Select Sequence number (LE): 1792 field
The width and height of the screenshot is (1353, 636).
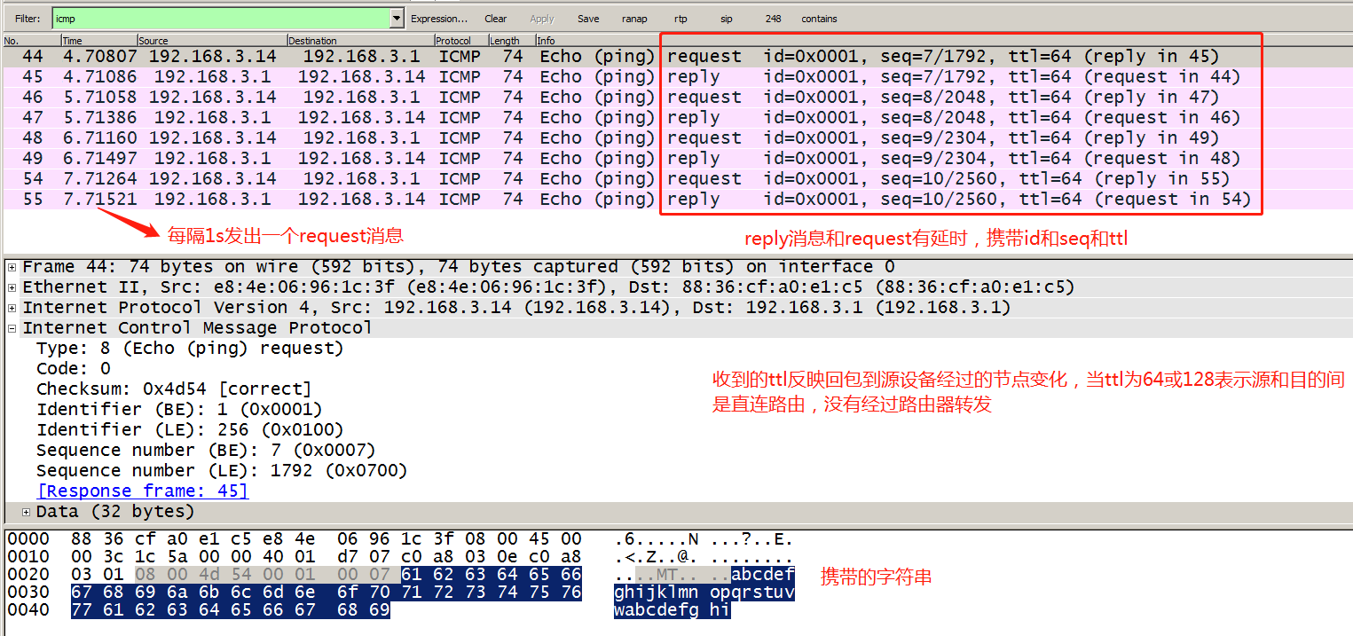[x=222, y=471]
